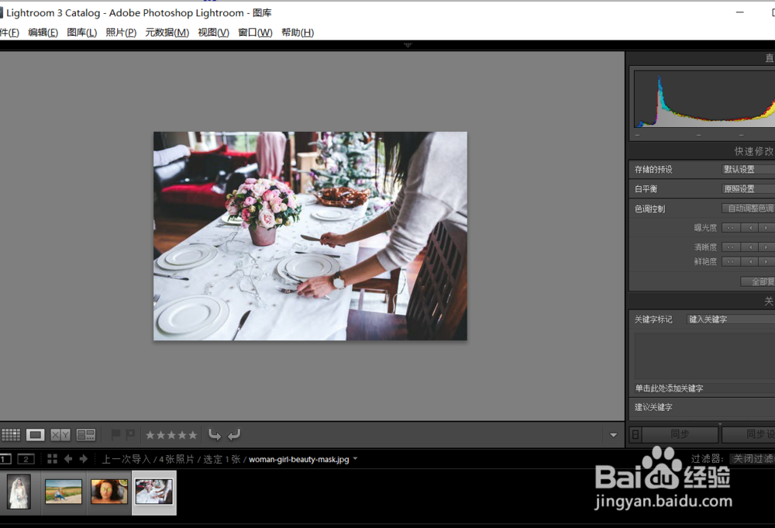Viewport: 775px width, 528px height.
Task: Select the flower field thumbnail in filmstrip
Action: pos(64,492)
